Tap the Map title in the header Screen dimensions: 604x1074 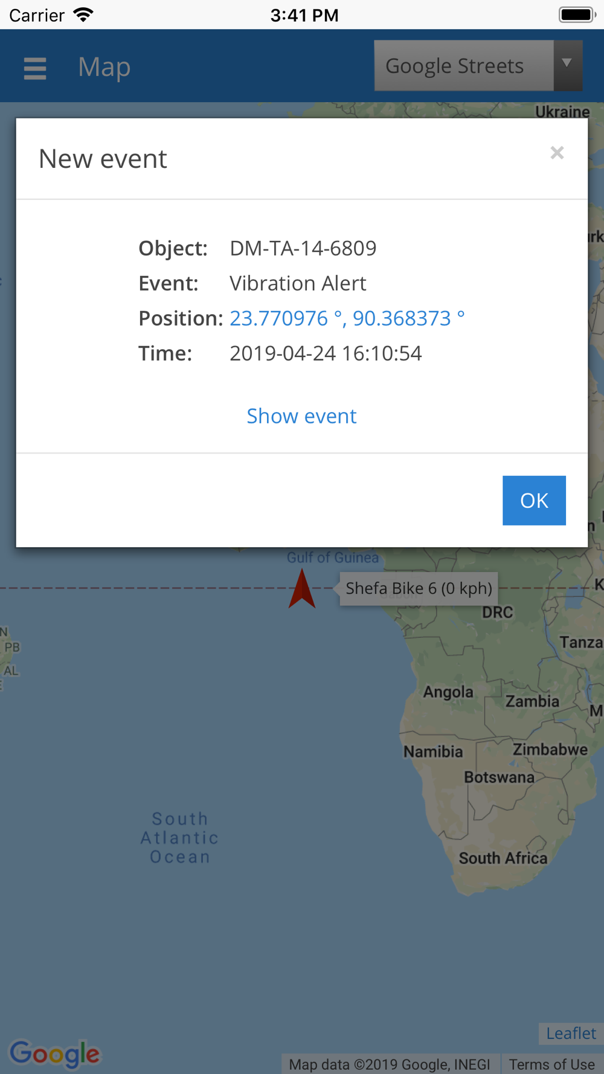104,66
